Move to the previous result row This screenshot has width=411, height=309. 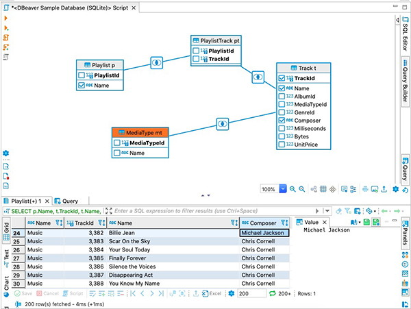[142, 293]
